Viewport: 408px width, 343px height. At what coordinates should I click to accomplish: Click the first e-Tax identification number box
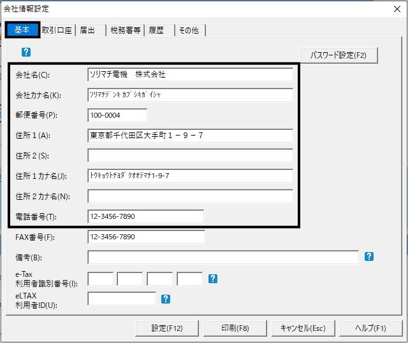click(101, 279)
